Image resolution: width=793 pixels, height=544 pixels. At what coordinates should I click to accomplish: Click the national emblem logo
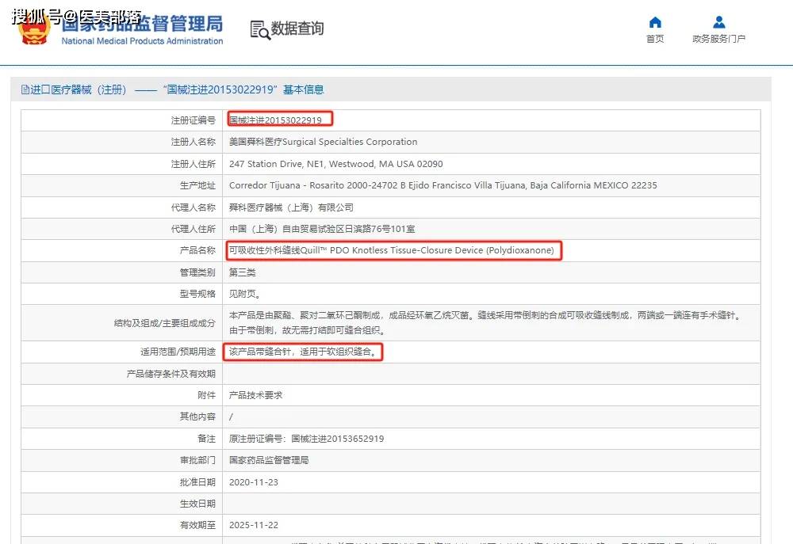coord(34,30)
